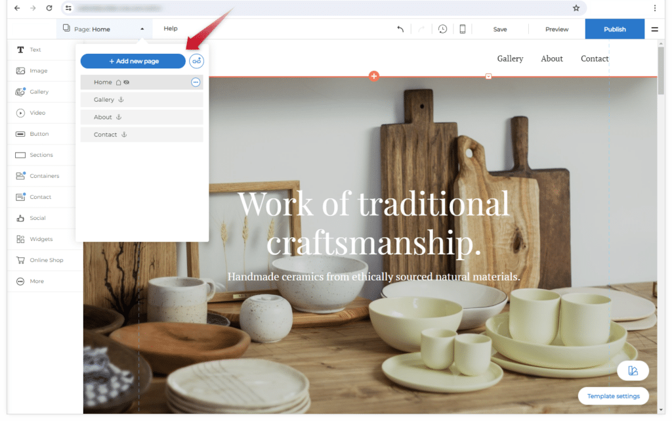
Task: Click the Publish button
Action: 614,29
